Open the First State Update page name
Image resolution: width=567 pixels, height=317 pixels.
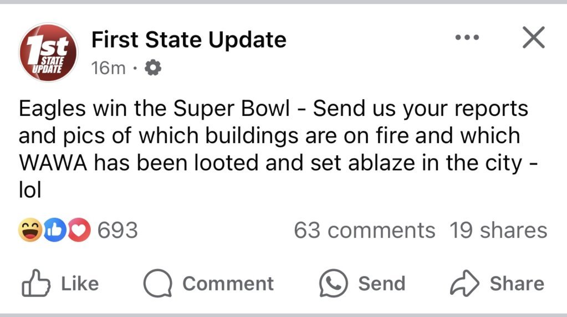point(189,39)
